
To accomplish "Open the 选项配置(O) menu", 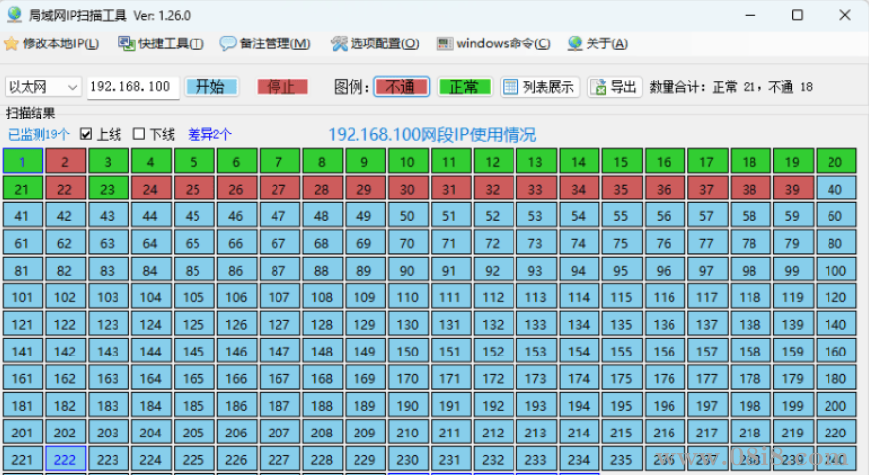I will [375, 43].
